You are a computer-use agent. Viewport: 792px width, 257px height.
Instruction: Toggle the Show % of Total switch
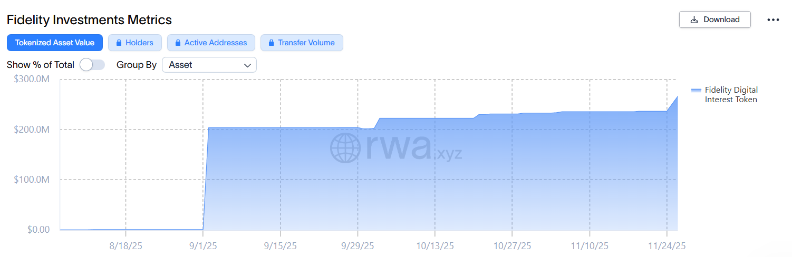(x=92, y=65)
